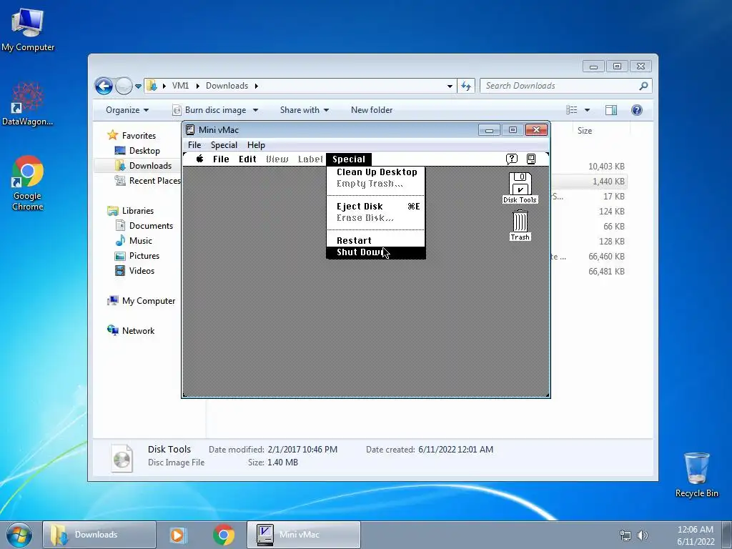Click the clock in the system tray
The height and width of the screenshot is (549, 732).
[x=696, y=535]
